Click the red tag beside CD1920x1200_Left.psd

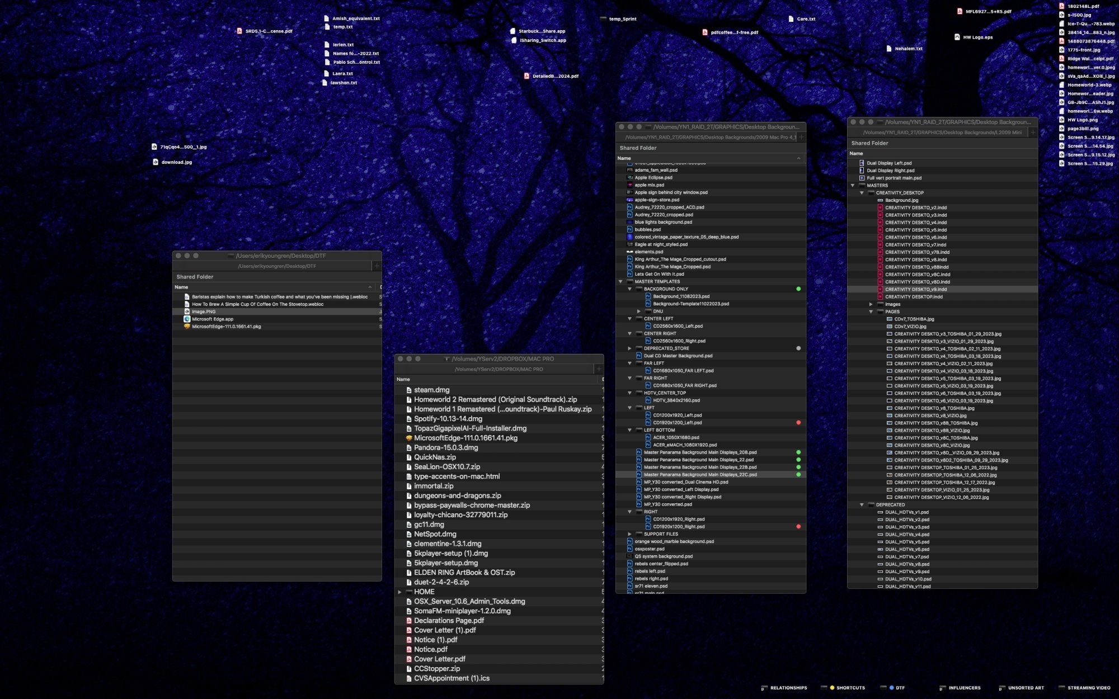[798, 423]
